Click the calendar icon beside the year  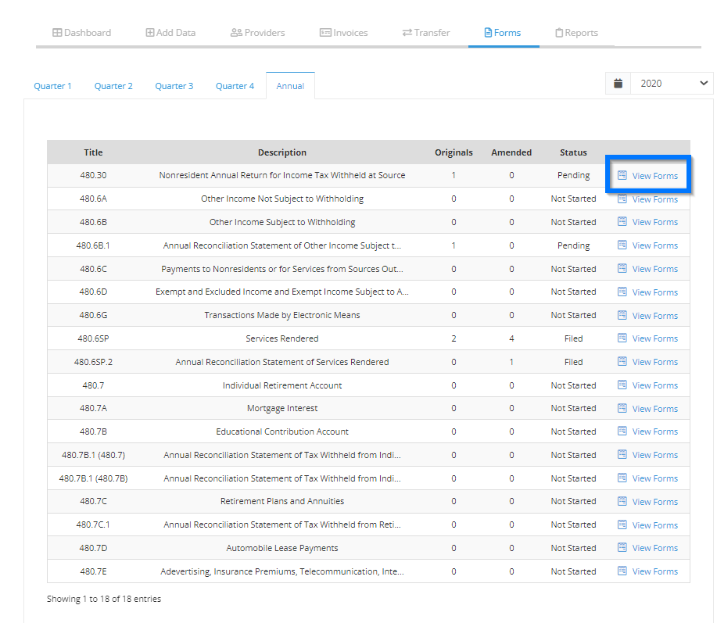click(618, 83)
